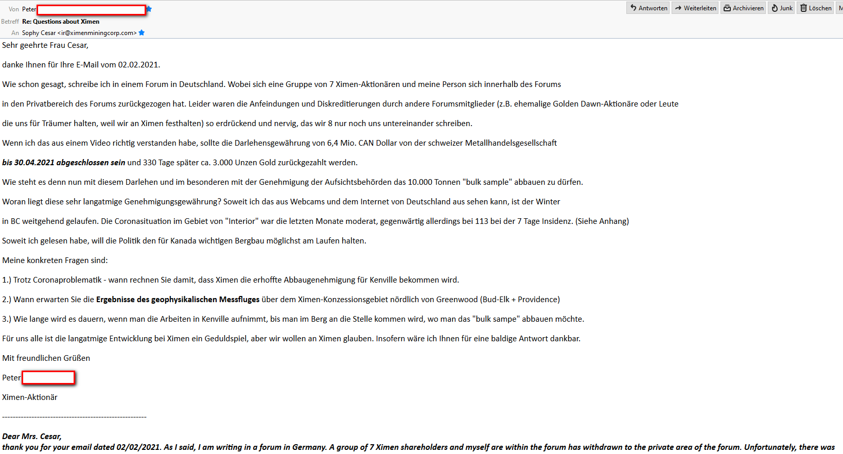Click the English line starting 'thank you for your email'
Screen dimensions: 843x454
tap(418, 447)
